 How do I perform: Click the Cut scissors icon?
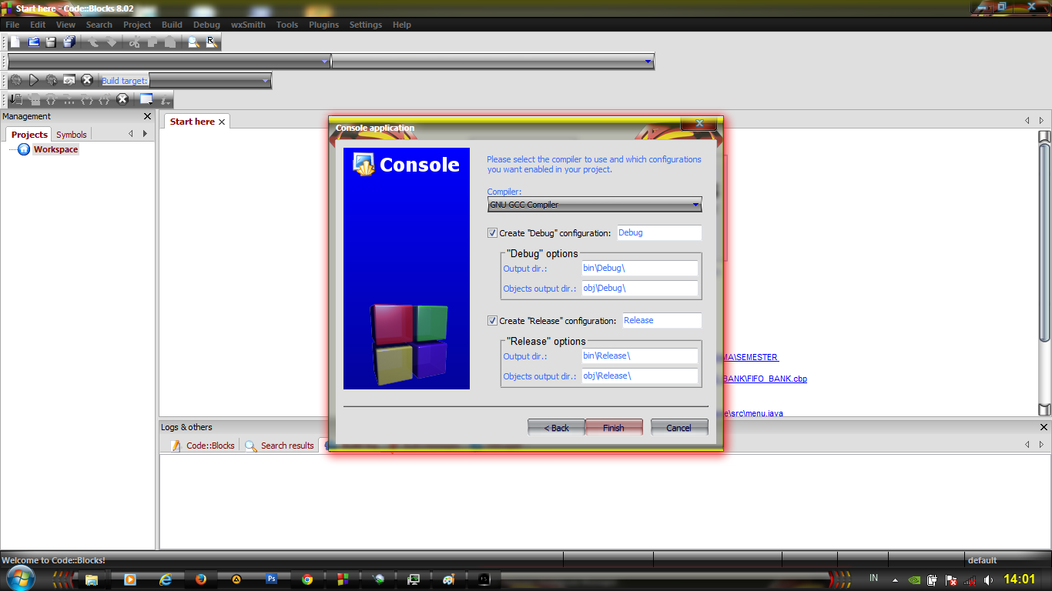(x=135, y=42)
